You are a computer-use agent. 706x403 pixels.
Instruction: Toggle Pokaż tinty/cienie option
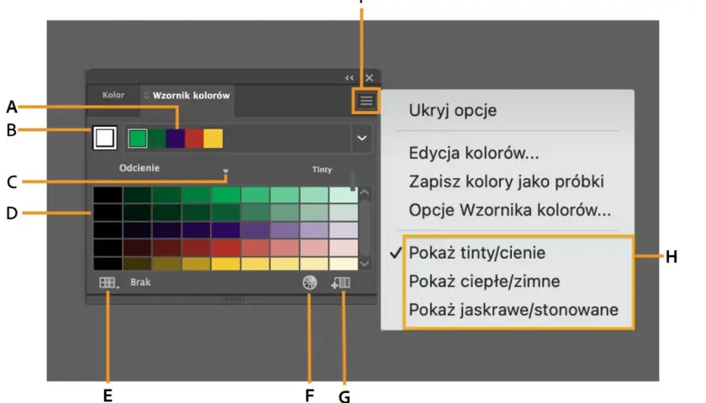[x=477, y=253]
